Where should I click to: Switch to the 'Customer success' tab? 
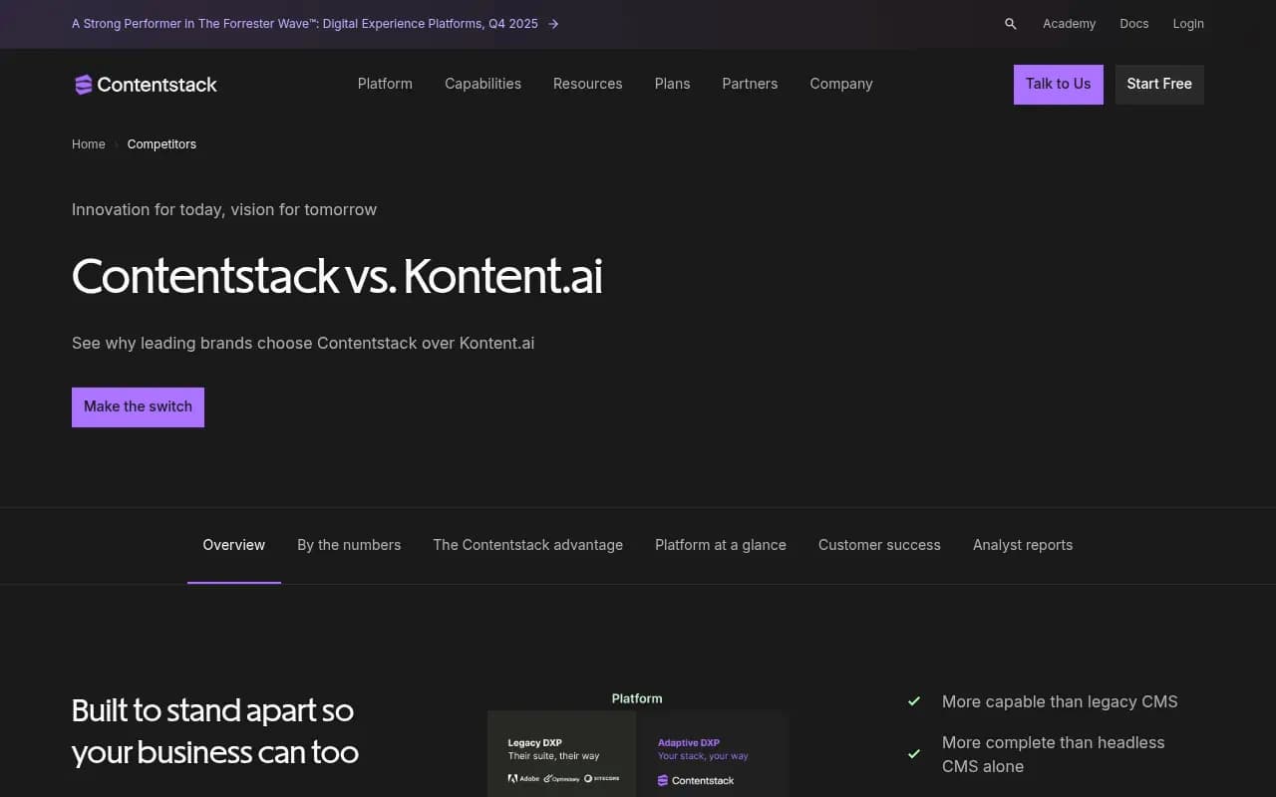tap(879, 545)
